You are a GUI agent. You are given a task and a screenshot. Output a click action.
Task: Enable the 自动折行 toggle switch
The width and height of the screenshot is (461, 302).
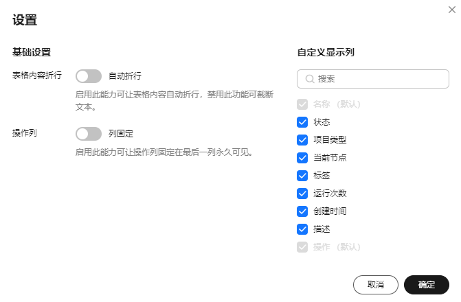(x=89, y=76)
